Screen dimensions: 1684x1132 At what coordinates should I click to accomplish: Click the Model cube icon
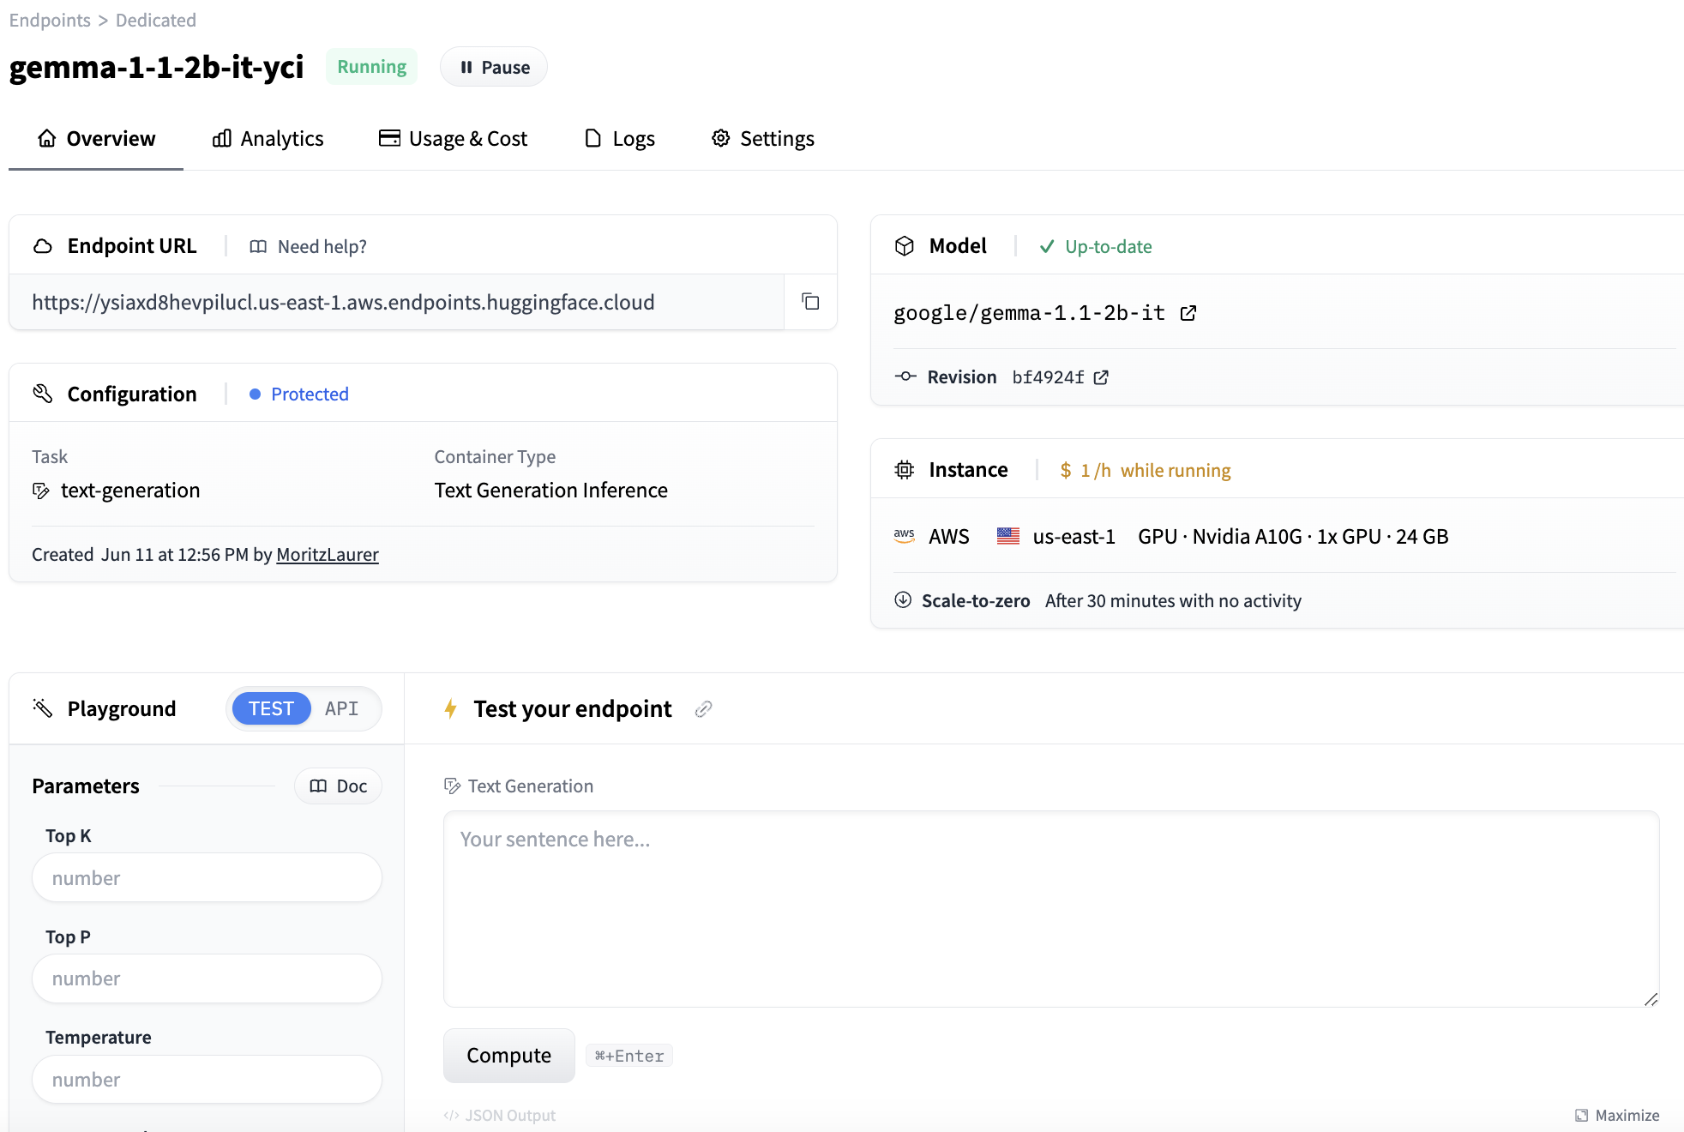tap(904, 246)
